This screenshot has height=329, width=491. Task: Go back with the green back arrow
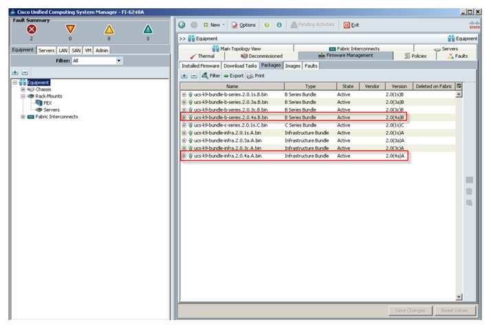(182, 25)
